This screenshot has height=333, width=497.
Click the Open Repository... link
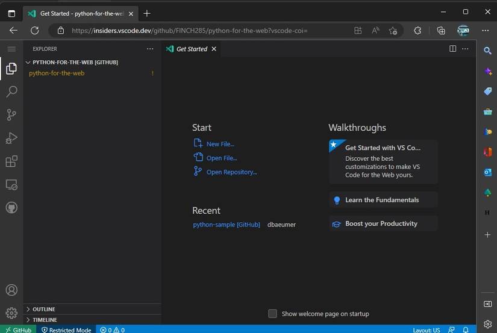tap(232, 172)
